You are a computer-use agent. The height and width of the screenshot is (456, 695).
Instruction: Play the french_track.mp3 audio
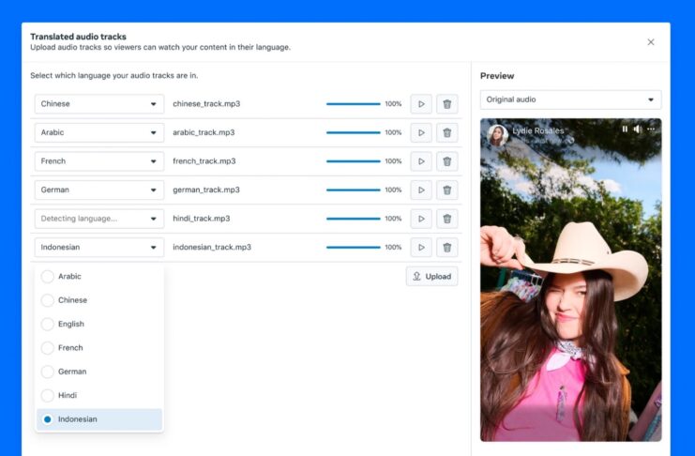click(x=421, y=161)
